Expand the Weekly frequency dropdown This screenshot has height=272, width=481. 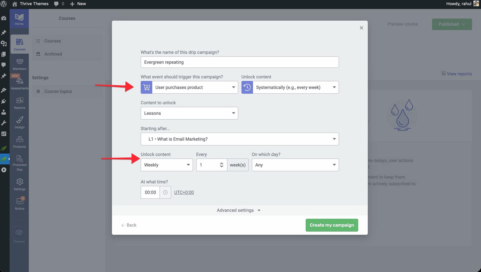point(167,165)
